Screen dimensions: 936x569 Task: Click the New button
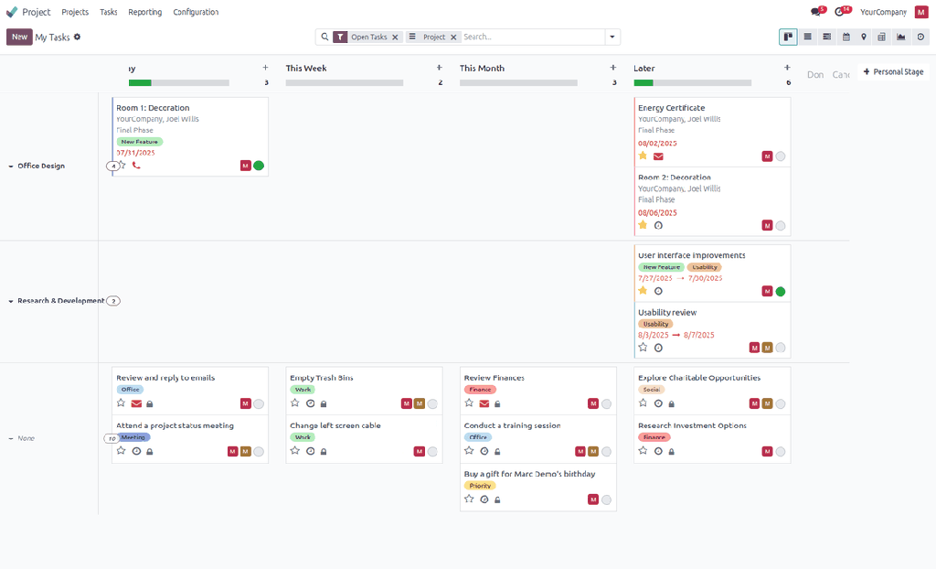20,38
